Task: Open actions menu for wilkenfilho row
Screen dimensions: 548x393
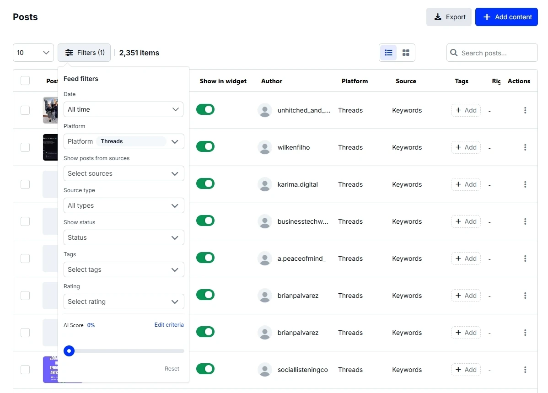Action: [x=525, y=148]
